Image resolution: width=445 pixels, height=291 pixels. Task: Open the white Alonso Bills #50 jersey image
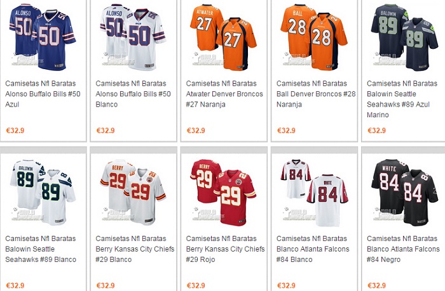tap(133, 36)
